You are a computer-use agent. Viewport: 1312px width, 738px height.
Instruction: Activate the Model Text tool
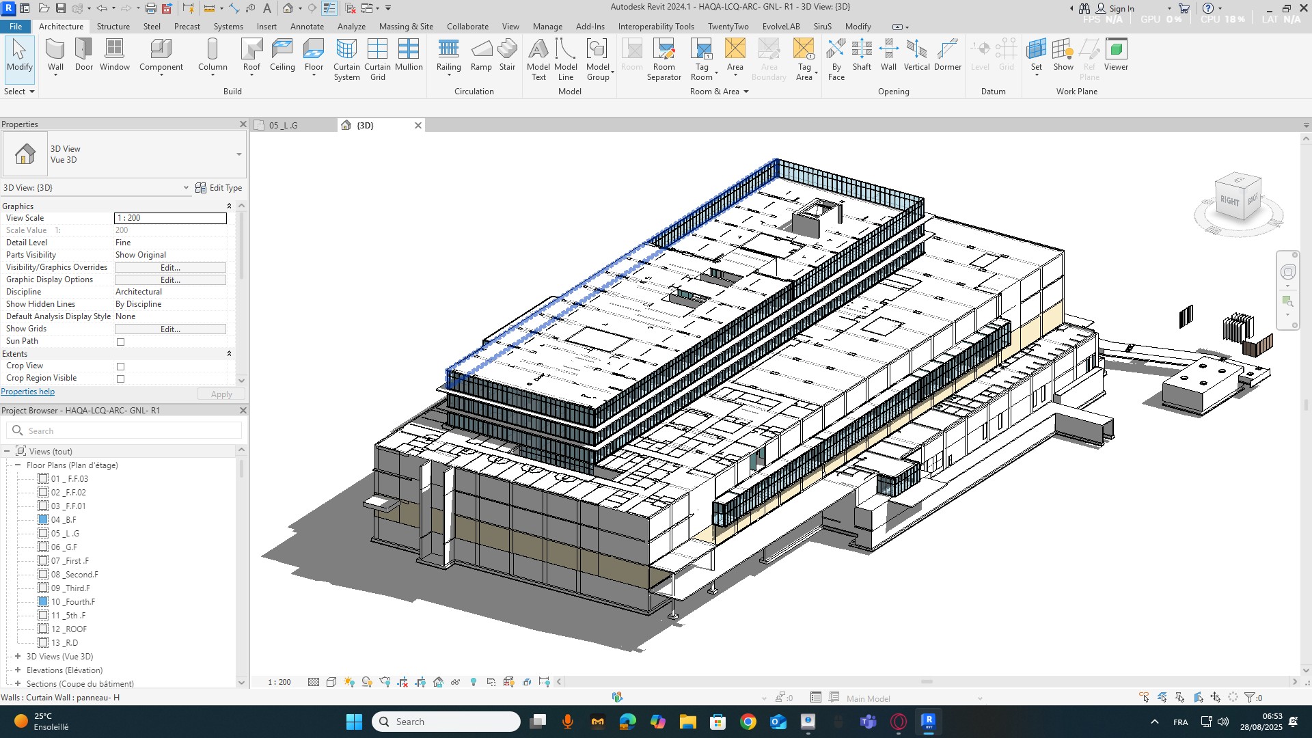[x=538, y=59]
